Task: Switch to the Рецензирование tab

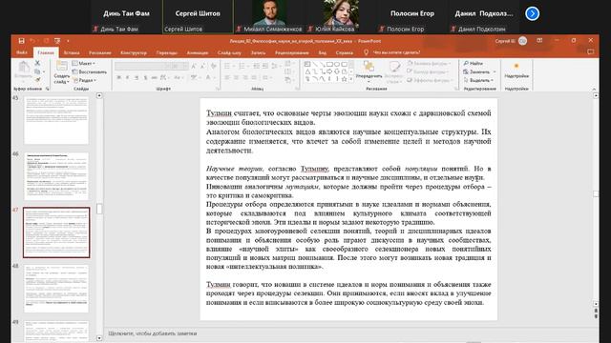Action: point(292,52)
